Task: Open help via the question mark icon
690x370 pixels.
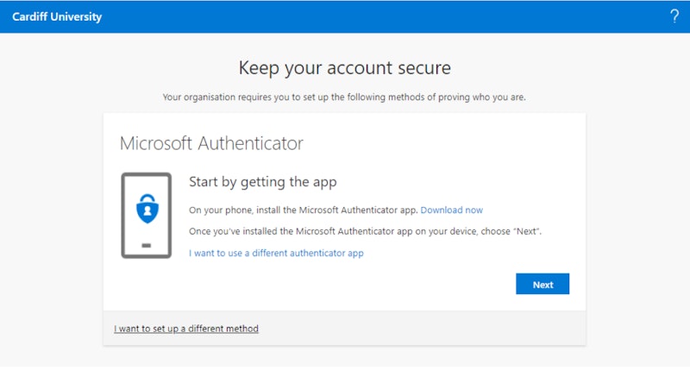Action: [674, 16]
